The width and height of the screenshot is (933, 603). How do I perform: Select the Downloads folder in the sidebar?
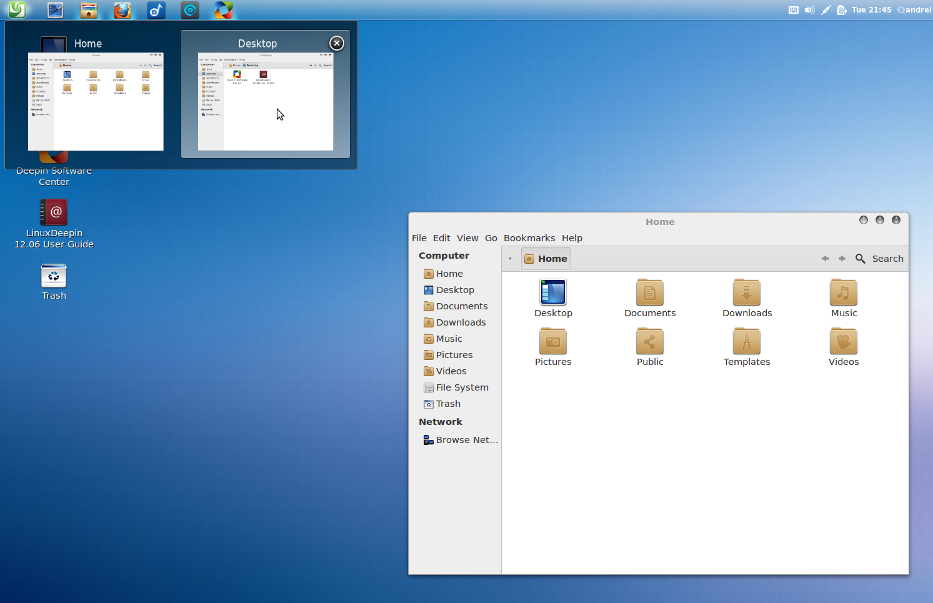461,322
